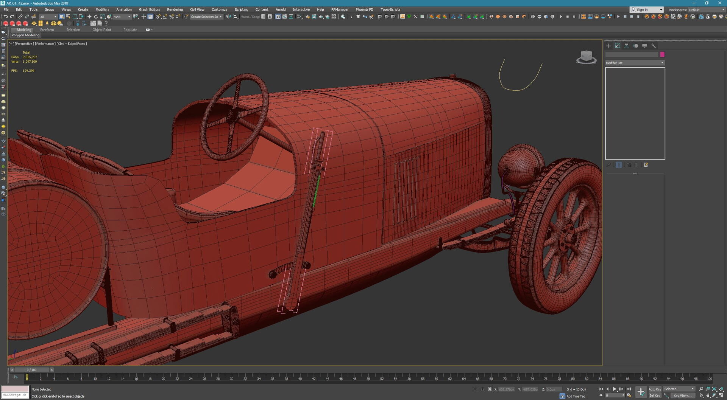Click the Set Key button
This screenshot has height=400, width=727.
point(655,395)
